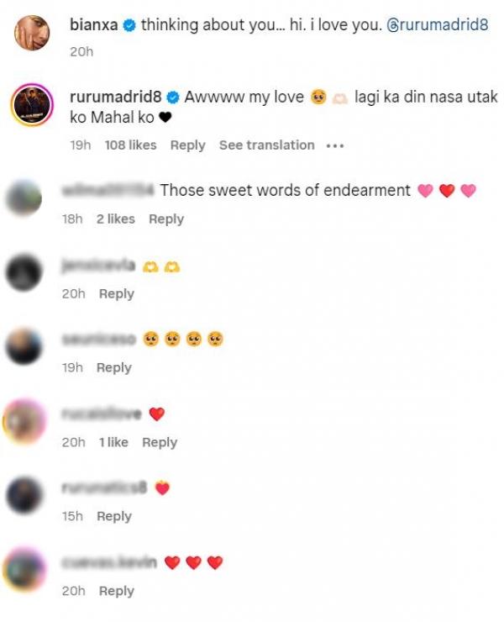Viewport: 504px width, 622px height.
Task: Reply to the four pleading-face emoji comment
Action: coord(114,368)
